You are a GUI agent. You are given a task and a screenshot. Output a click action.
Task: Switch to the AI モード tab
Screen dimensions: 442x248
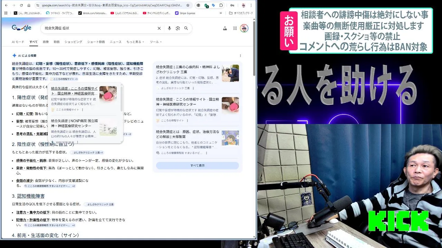(x=18, y=42)
